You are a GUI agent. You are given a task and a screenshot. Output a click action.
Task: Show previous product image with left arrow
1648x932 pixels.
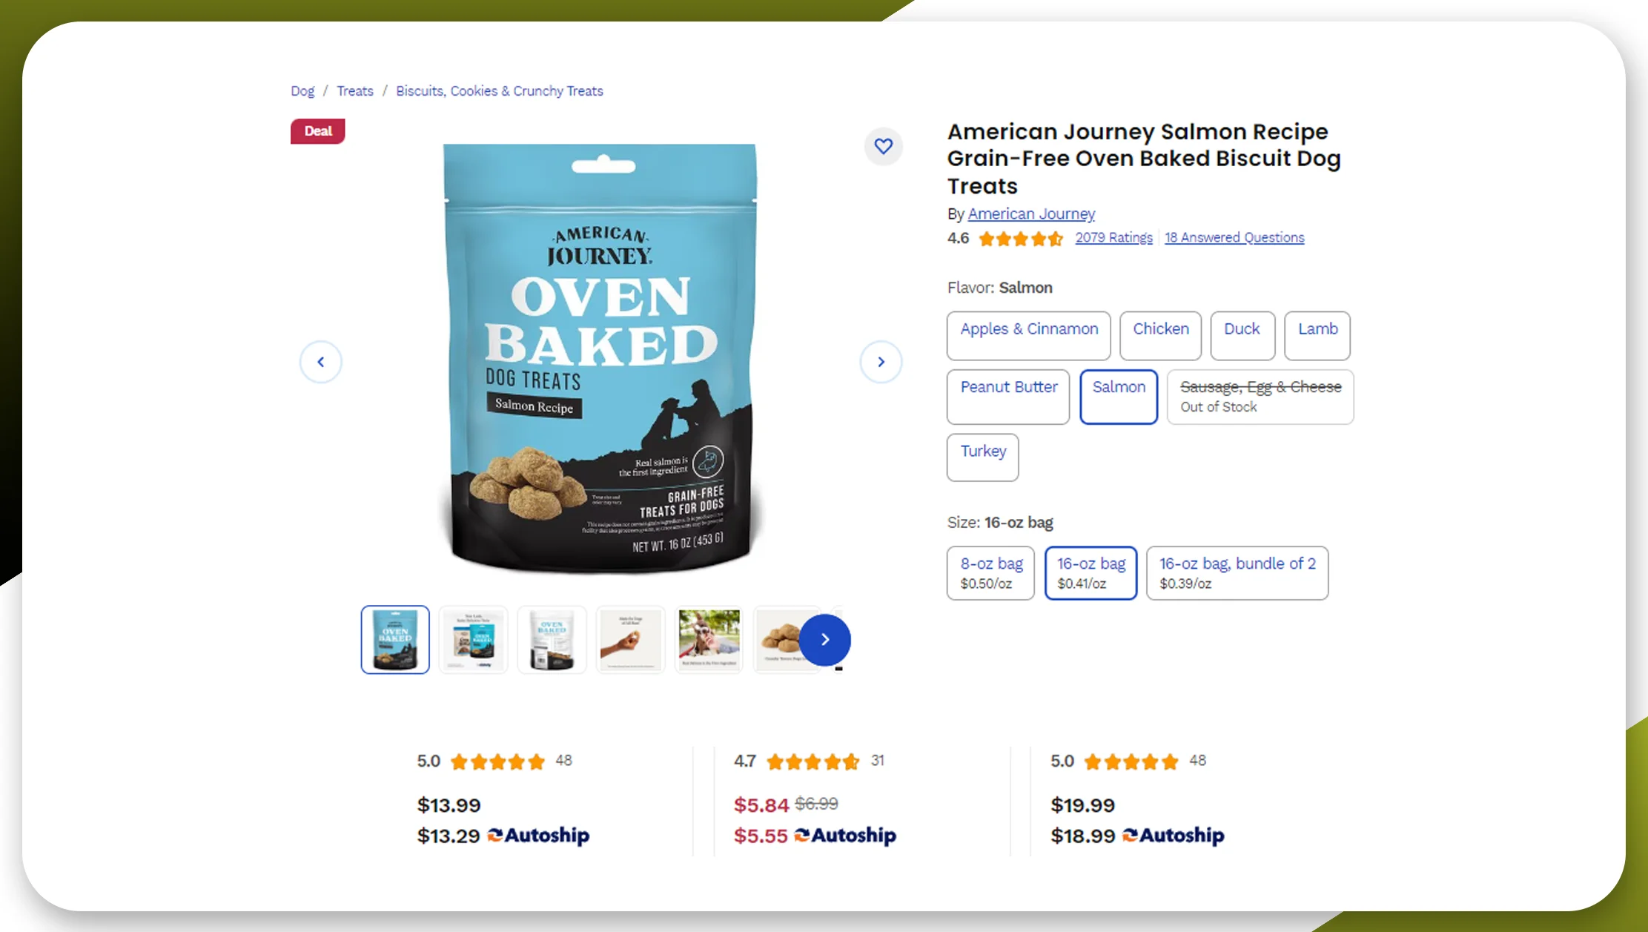(x=320, y=362)
